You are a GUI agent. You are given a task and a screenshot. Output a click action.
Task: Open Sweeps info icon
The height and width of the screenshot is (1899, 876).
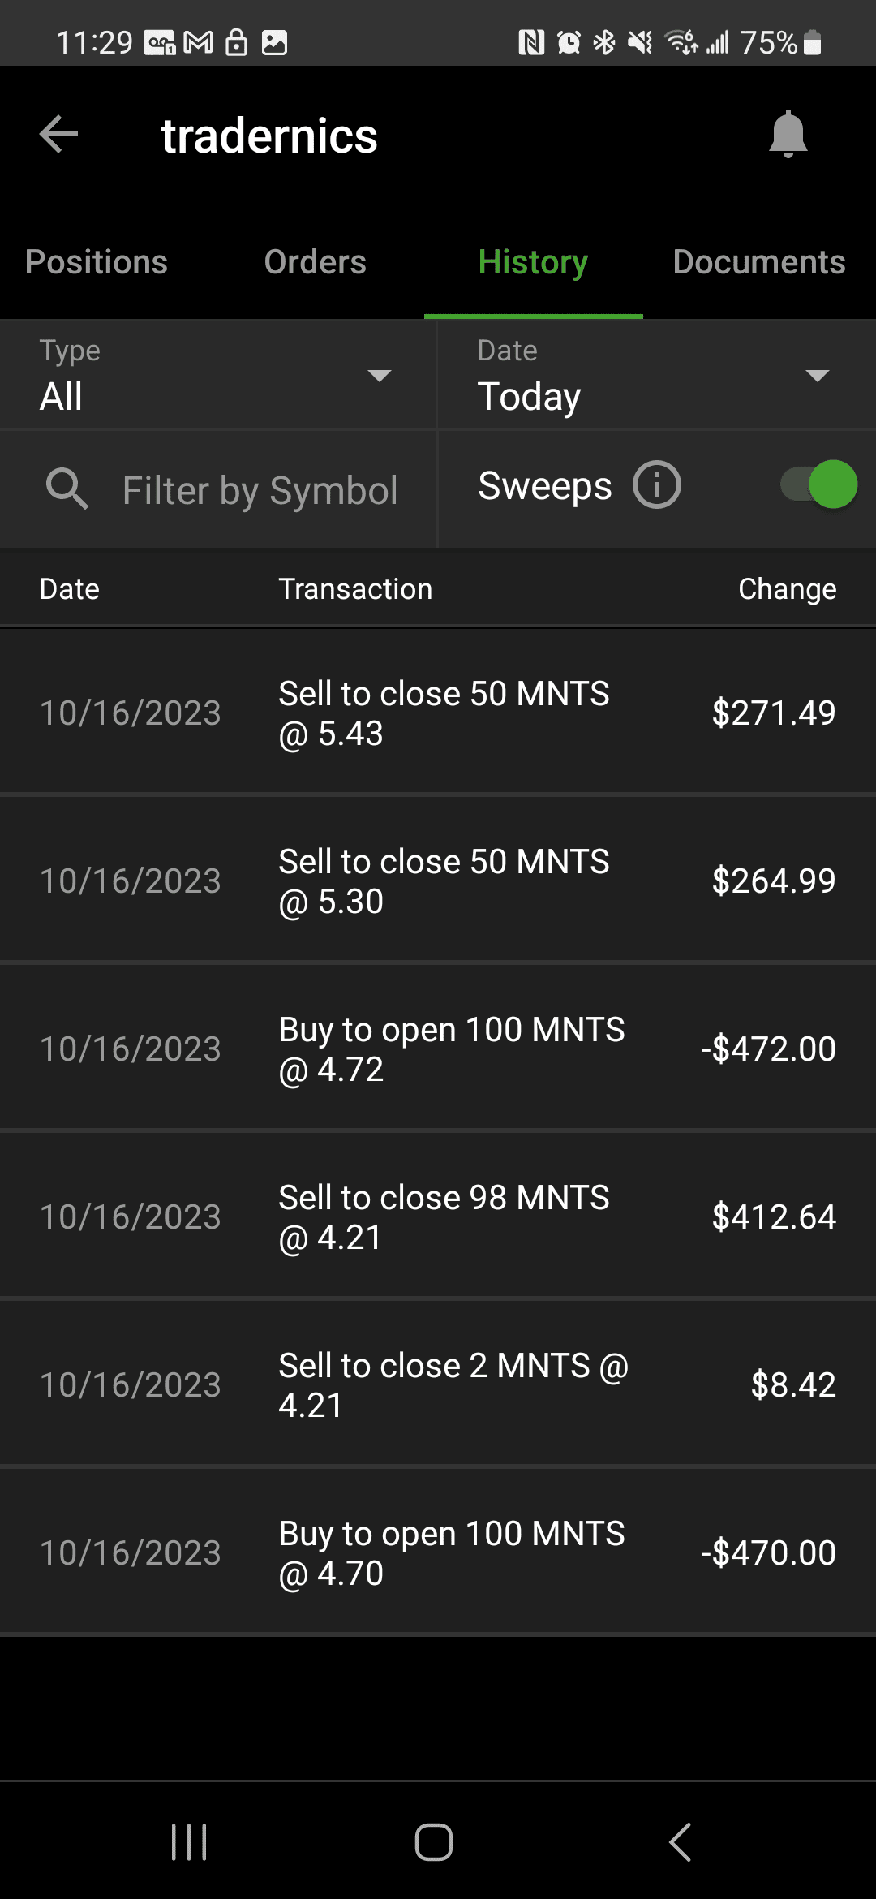656,485
